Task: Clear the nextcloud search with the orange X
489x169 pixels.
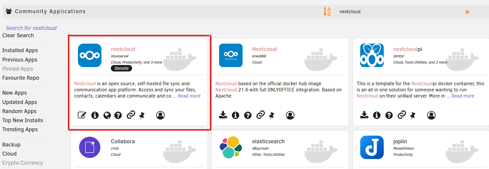Action: (467, 12)
